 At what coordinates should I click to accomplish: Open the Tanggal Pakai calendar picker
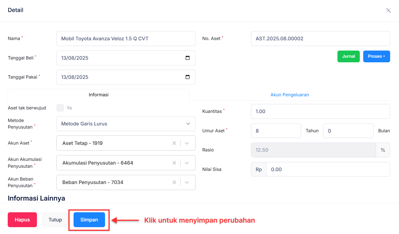[188, 77]
